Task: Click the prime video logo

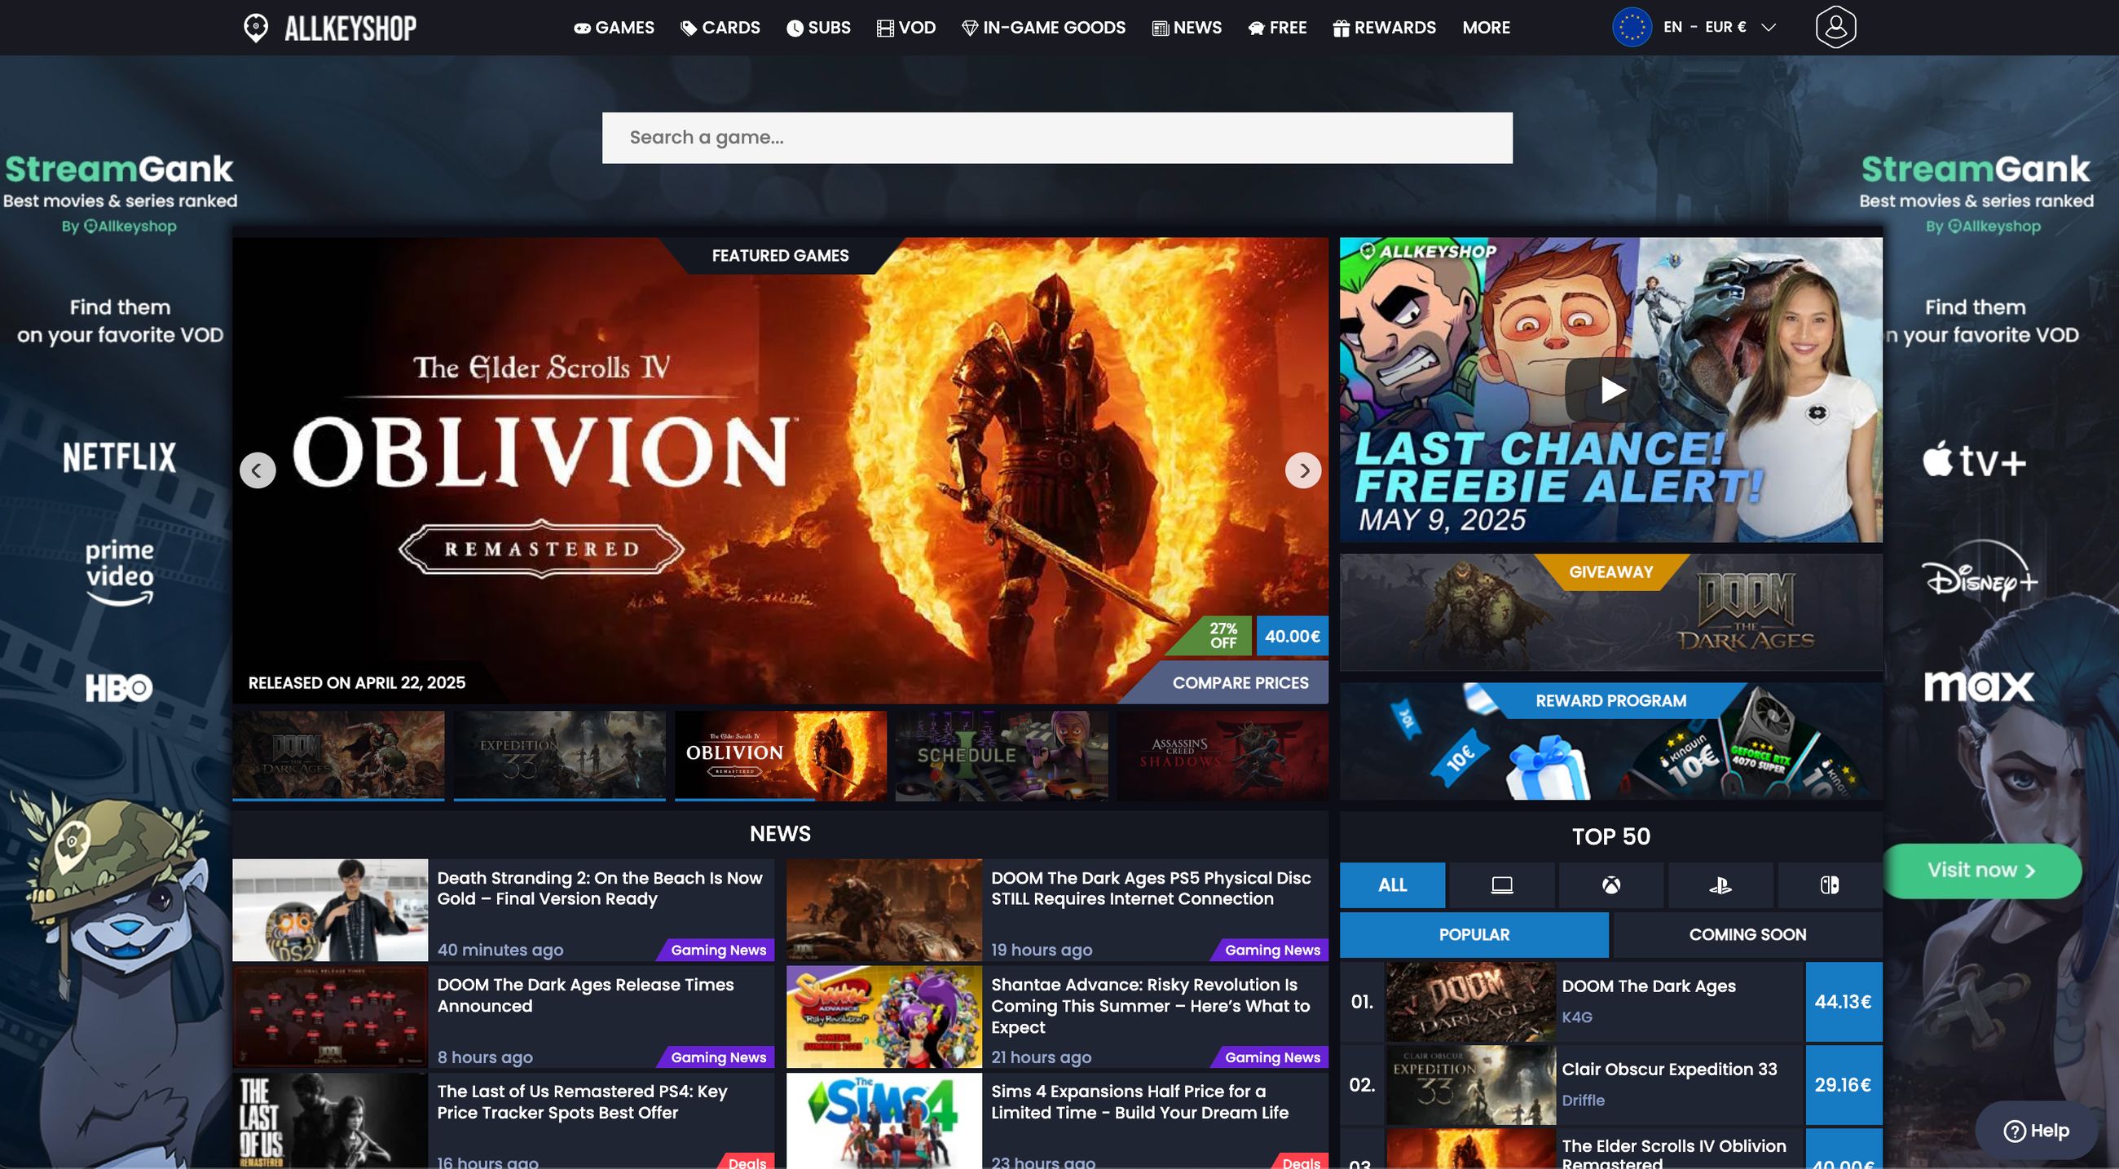Action: (x=120, y=572)
